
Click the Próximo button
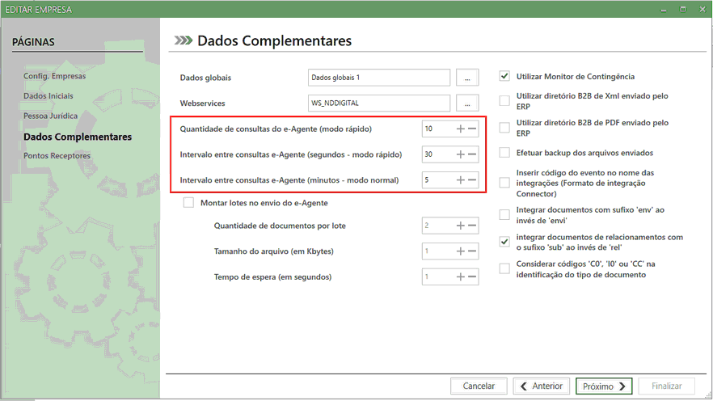tap(605, 386)
